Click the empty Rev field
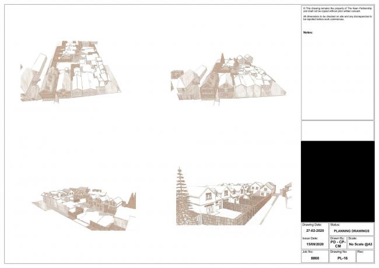This screenshot has height=268, width=379. coord(364,257)
